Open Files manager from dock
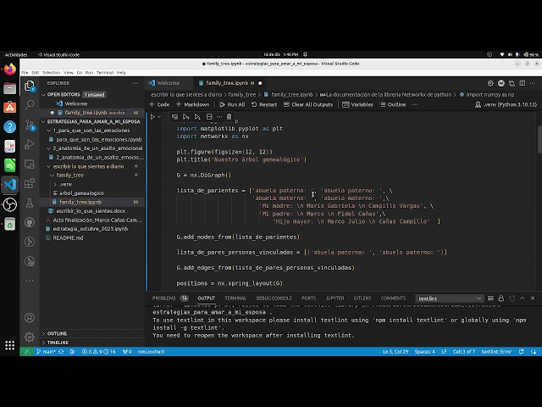The height and width of the screenshot is (407, 542). [x=9, y=88]
